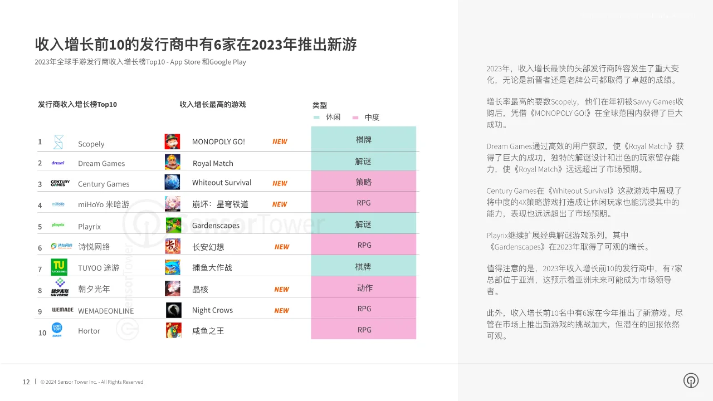The height and width of the screenshot is (401, 713).
Task: Click the Dream Games publisher logo
Action: 58,163
